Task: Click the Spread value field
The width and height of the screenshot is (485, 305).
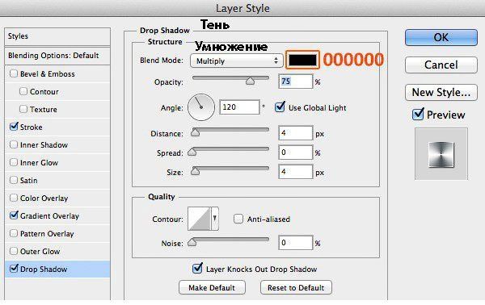Action: click(295, 152)
